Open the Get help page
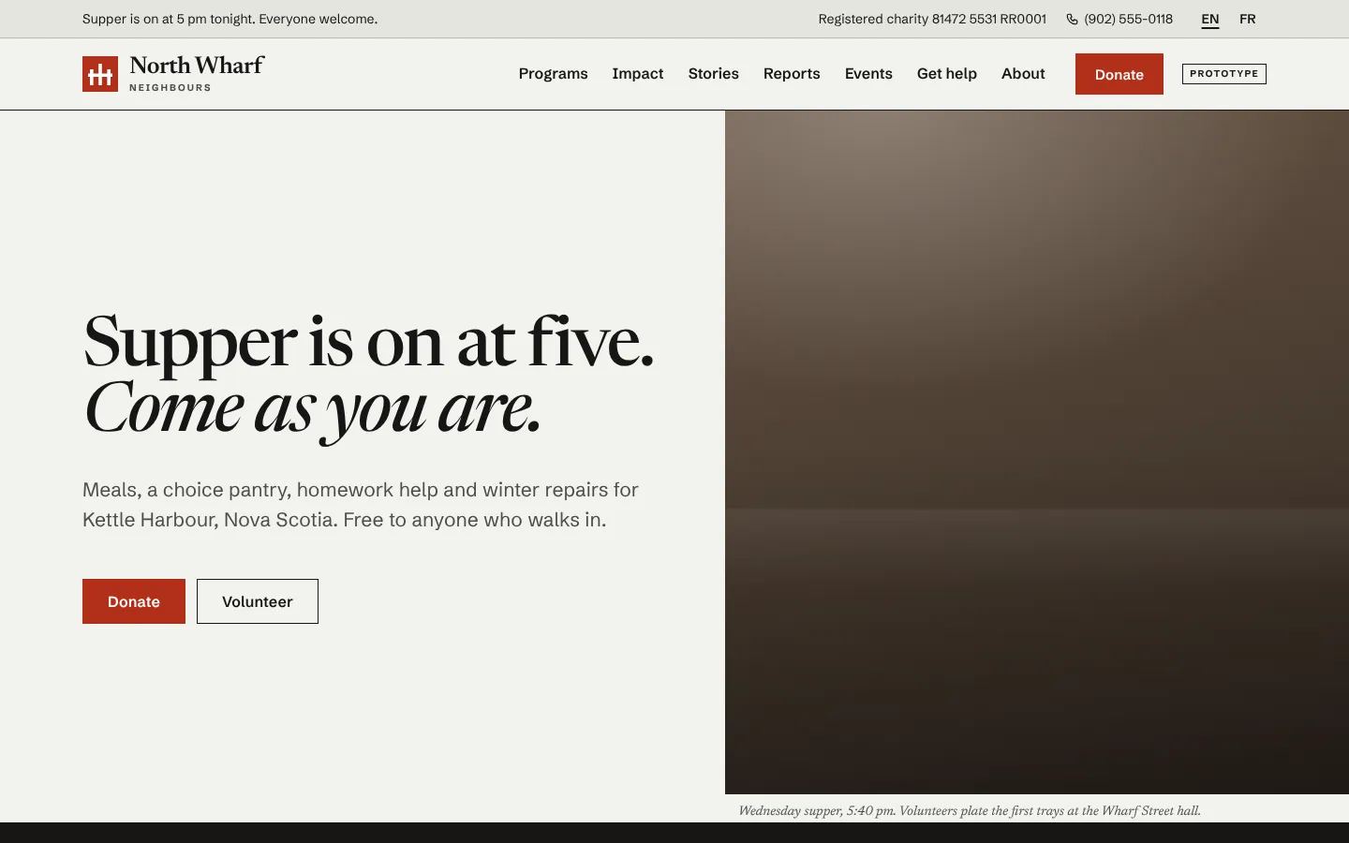The image size is (1349, 843). 946,74
